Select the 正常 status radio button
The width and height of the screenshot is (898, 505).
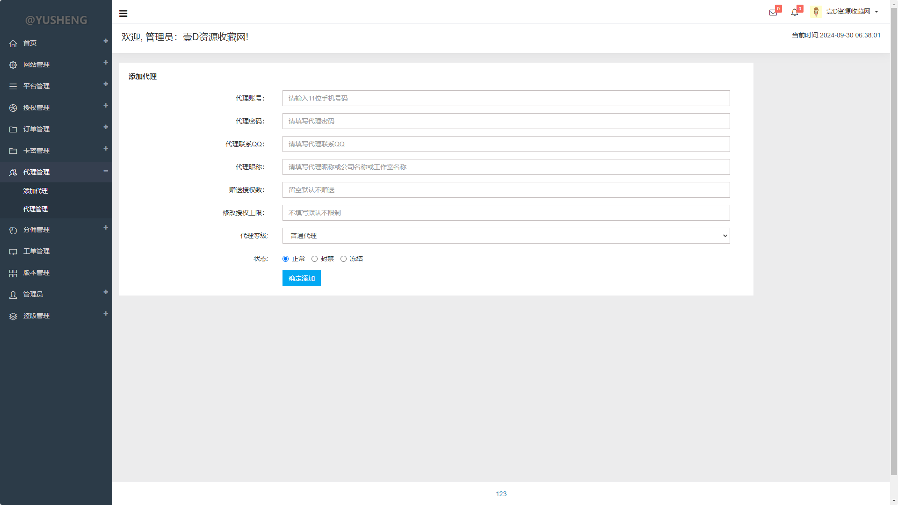coord(285,259)
